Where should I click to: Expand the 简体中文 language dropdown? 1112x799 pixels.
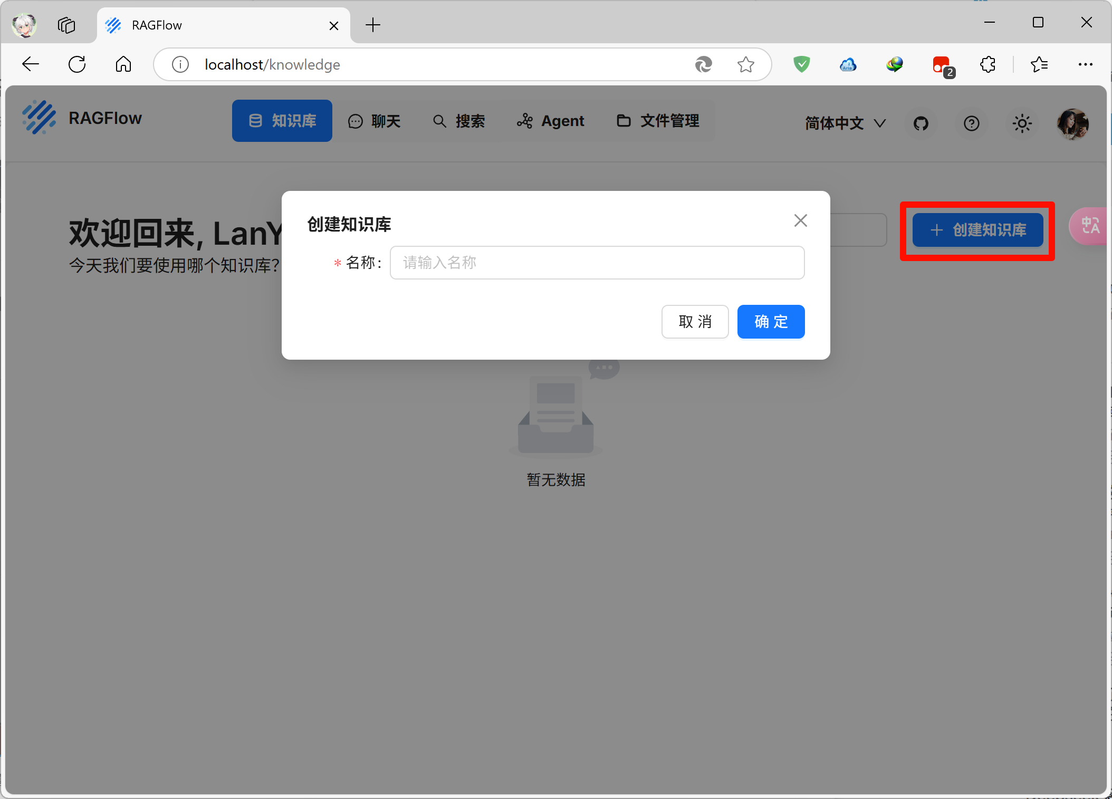[x=845, y=123]
